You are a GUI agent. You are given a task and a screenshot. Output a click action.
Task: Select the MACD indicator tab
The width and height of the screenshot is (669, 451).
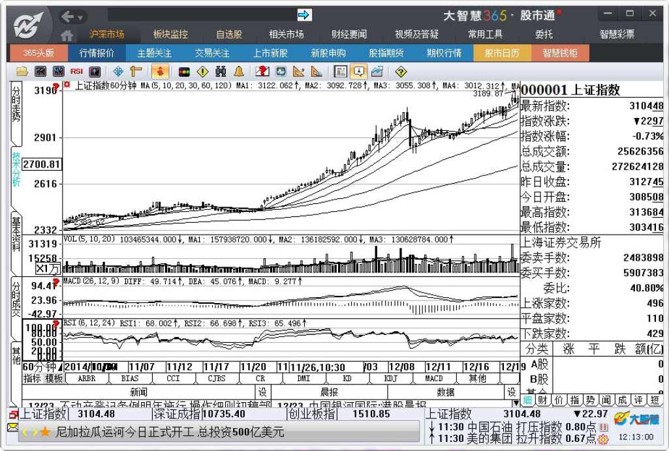(x=434, y=378)
